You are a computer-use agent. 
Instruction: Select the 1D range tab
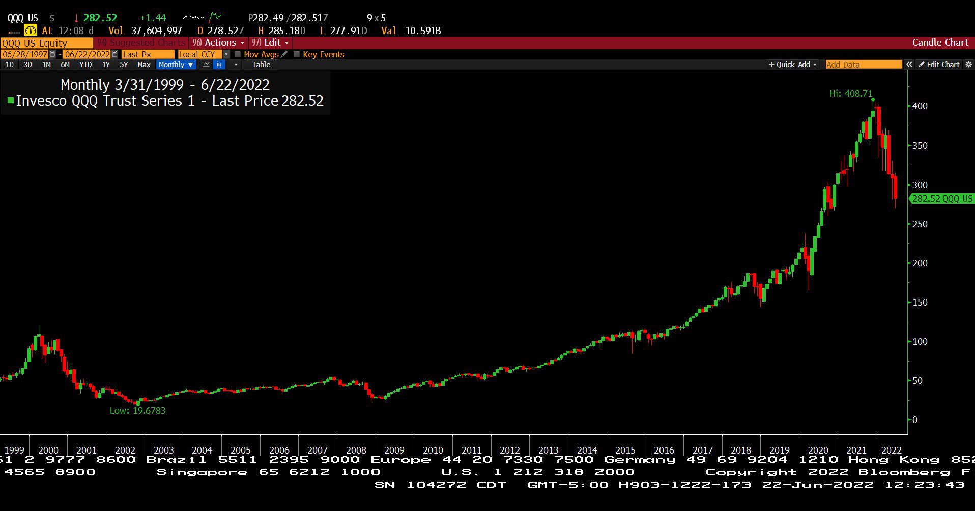(9, 65)
